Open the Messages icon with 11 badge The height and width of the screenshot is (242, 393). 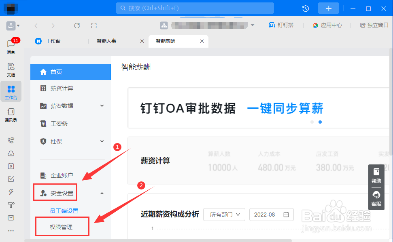pyautogui.click(x=11, y=46)
